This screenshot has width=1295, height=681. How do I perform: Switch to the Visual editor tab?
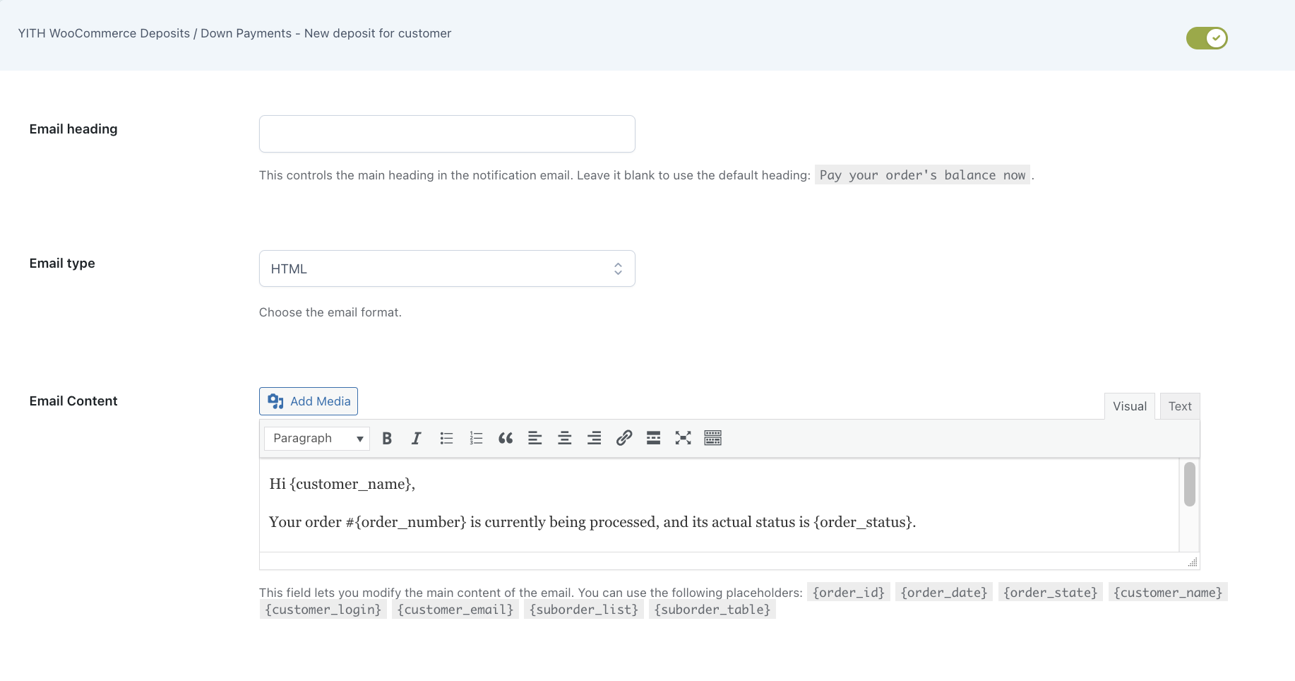1130,406
